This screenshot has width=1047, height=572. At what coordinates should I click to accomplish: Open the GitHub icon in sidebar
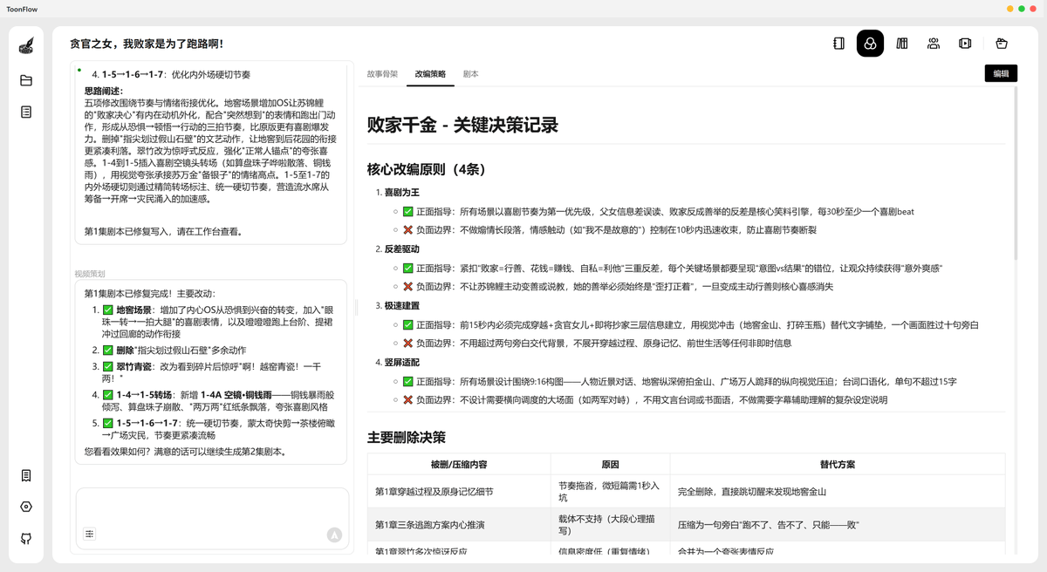[26, 538]
